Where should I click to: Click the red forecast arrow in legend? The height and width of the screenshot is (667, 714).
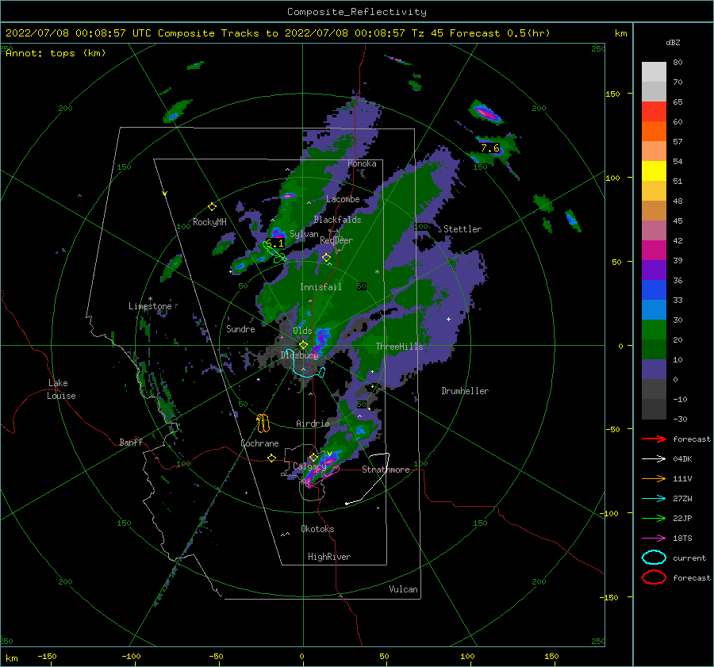click(x=654, y=439)
